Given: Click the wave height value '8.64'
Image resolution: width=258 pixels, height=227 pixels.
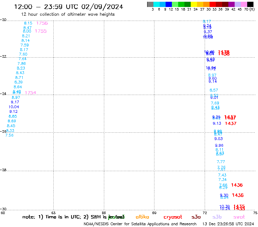Looking at the screenshot, I should pyautogui.click(x=18, y=87).
